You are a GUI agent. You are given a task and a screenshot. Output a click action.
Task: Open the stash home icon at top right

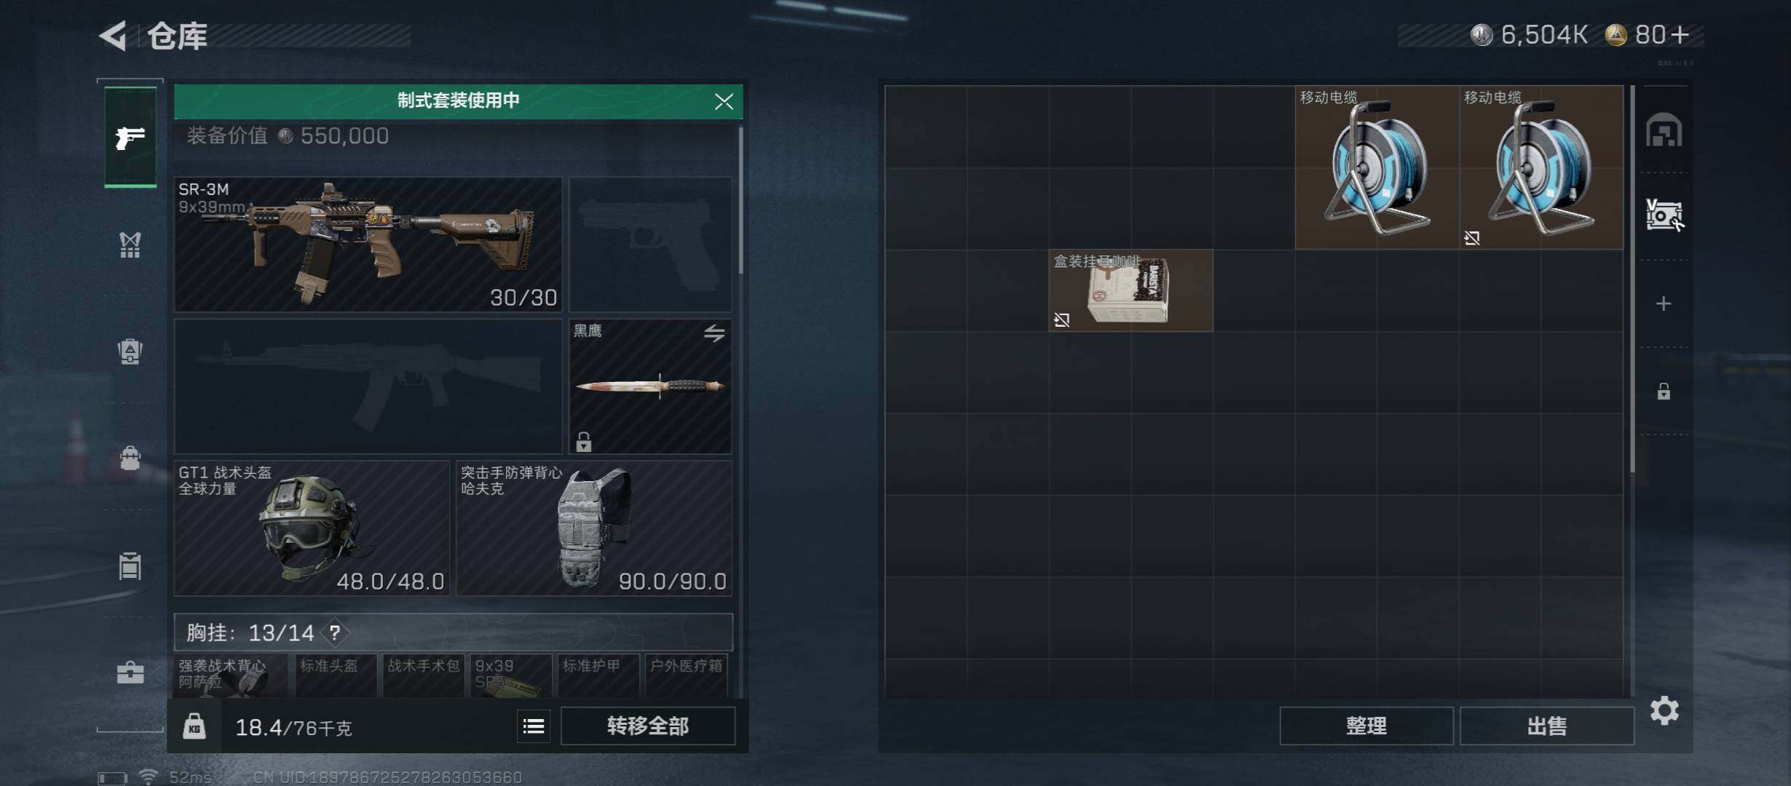pos(1664,130)
